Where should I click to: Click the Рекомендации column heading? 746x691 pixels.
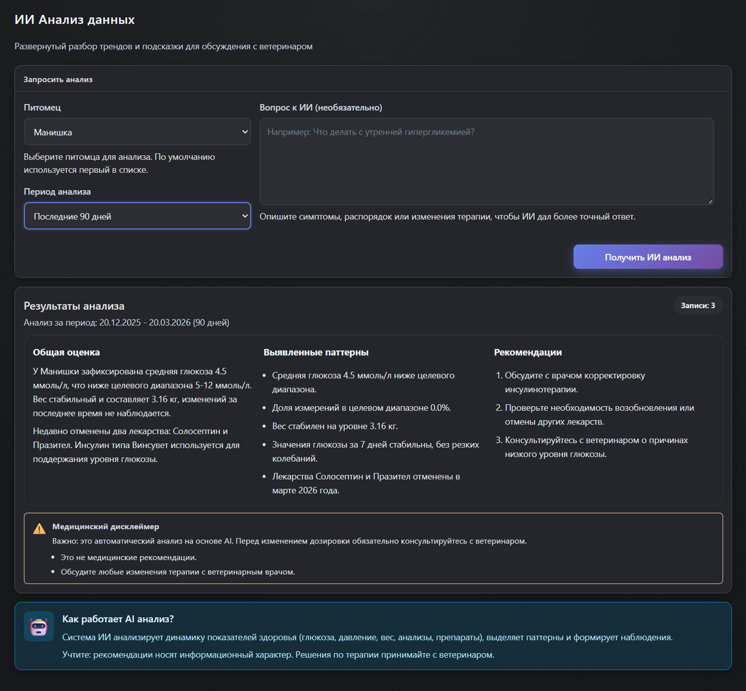click(x=527, y=353)
